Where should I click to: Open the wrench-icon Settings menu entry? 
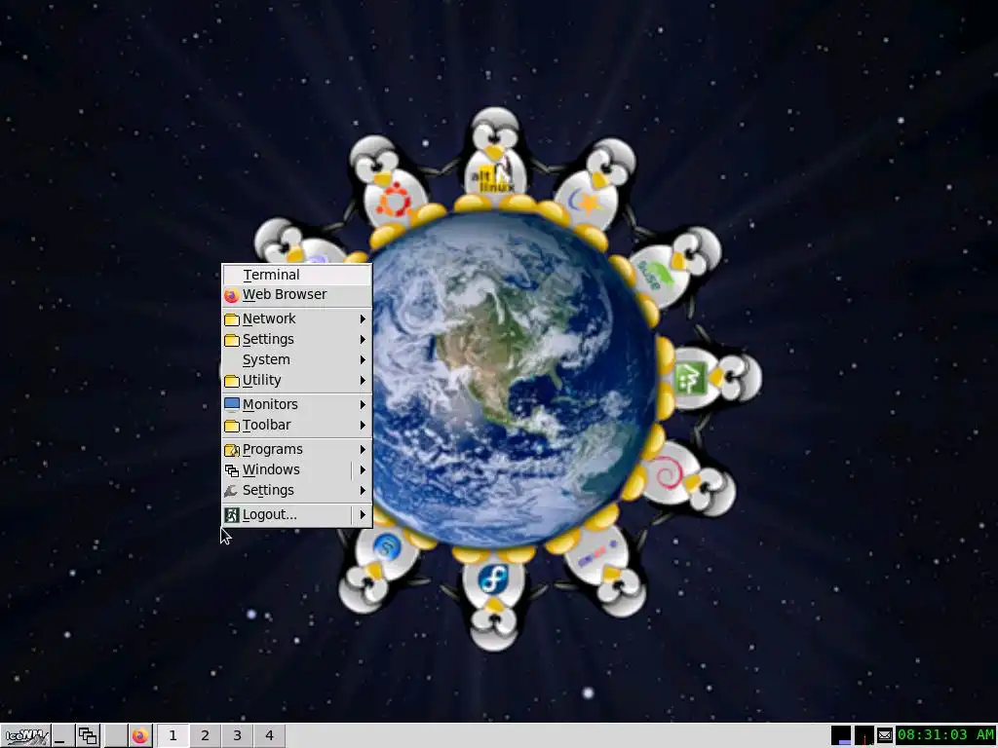click(x=296, y=491)
